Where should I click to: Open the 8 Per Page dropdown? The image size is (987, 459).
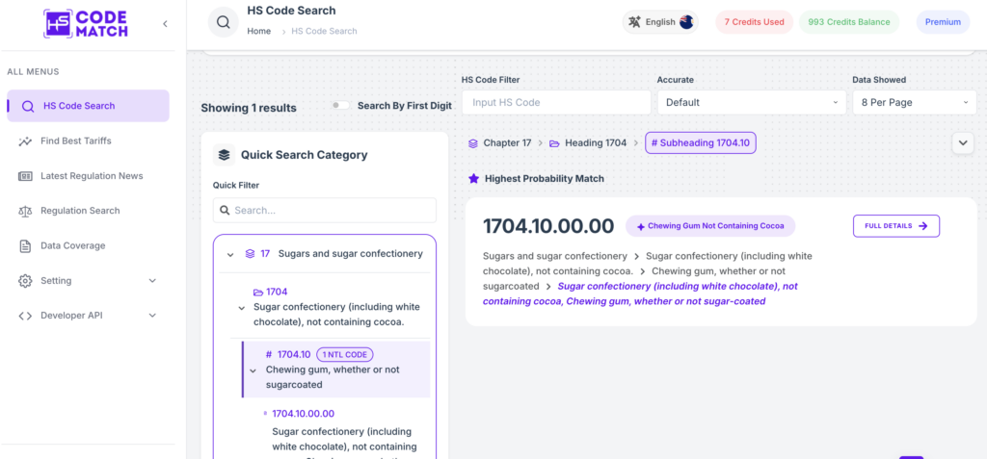pyautogui.click(x=914, y=103)
